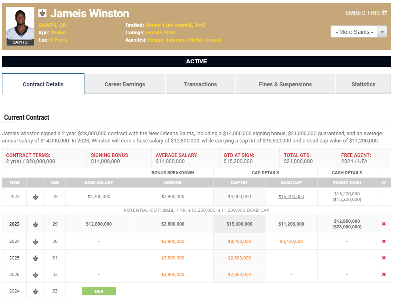The image size is (394, 301).
Task: Switch to the Career Earnings tab
Action: tap(124, 84)
